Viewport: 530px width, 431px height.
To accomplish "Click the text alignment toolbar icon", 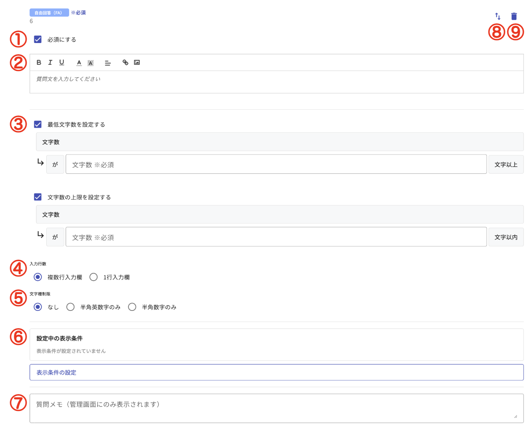I will [108, 62].
